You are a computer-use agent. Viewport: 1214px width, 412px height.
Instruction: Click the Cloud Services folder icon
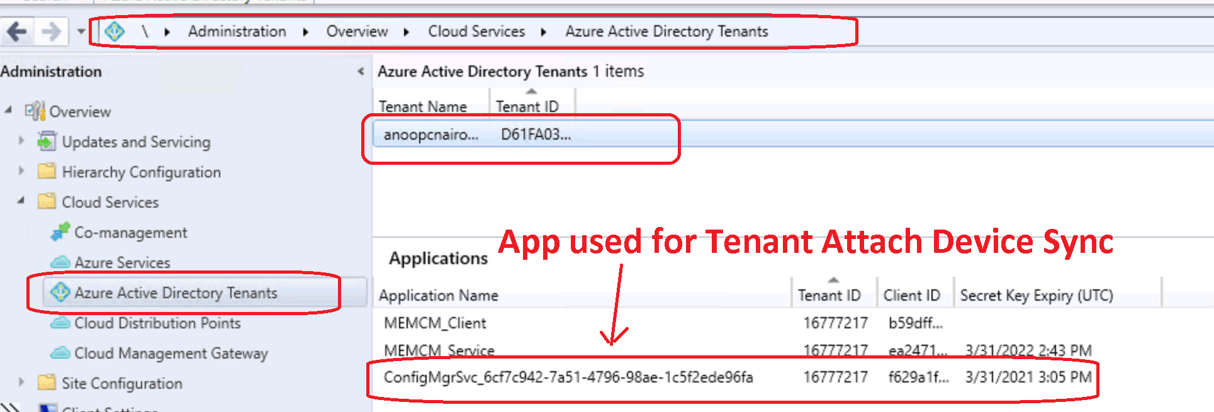[x=47, y=201]
